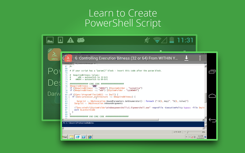Tap the 11:31 clock in status bar
The width and height of the screenshot is (245, 153).
pyautogui.click(x=185, y=40)
